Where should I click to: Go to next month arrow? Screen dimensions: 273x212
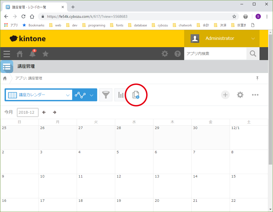point(55,112)
